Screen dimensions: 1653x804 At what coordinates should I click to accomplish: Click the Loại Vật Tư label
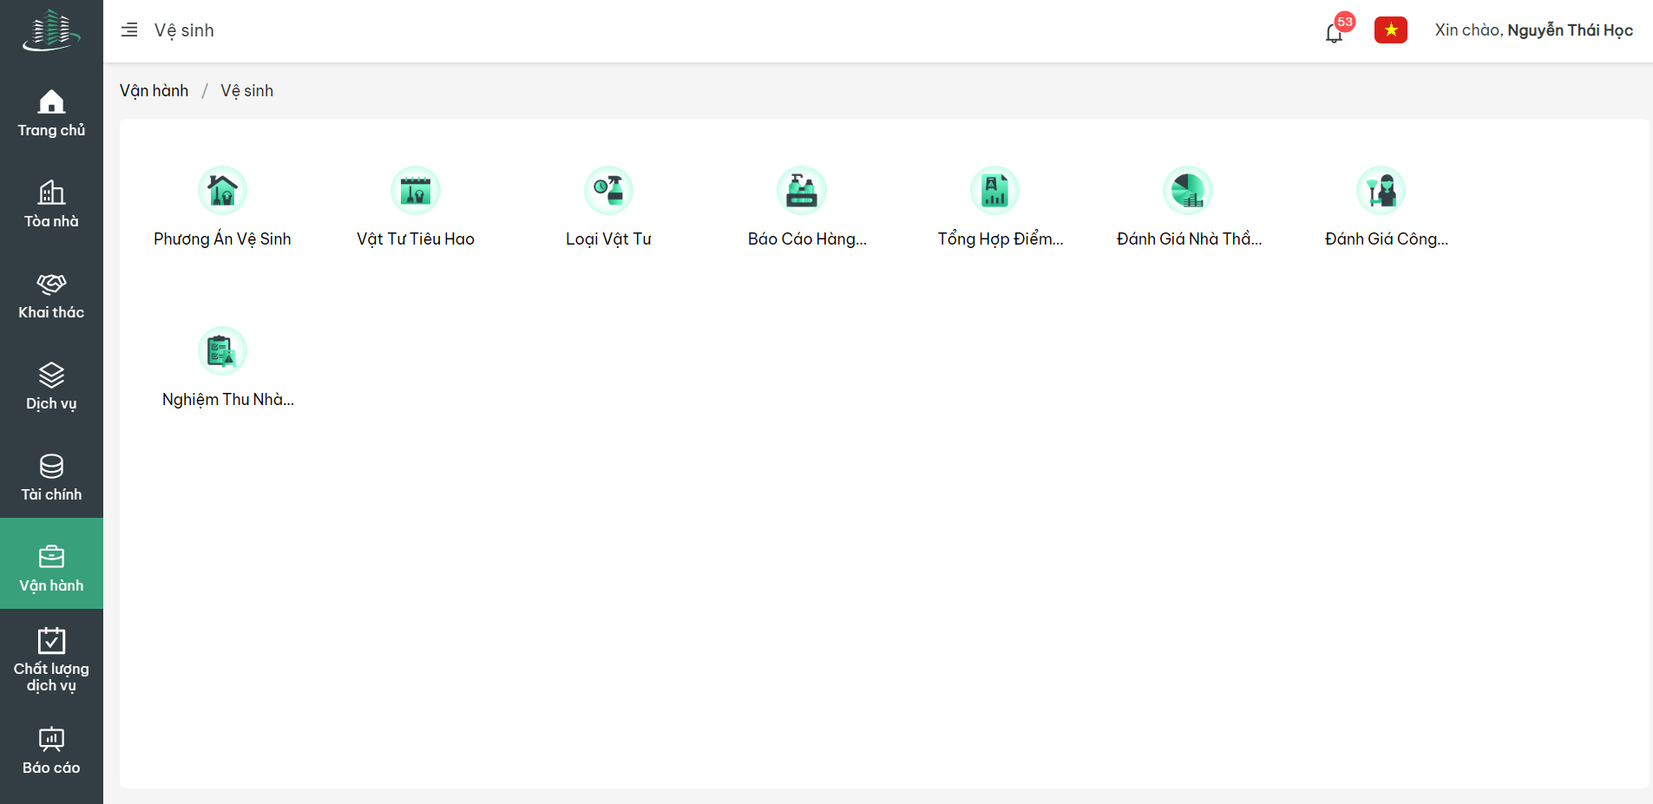[x=608, y=239]
